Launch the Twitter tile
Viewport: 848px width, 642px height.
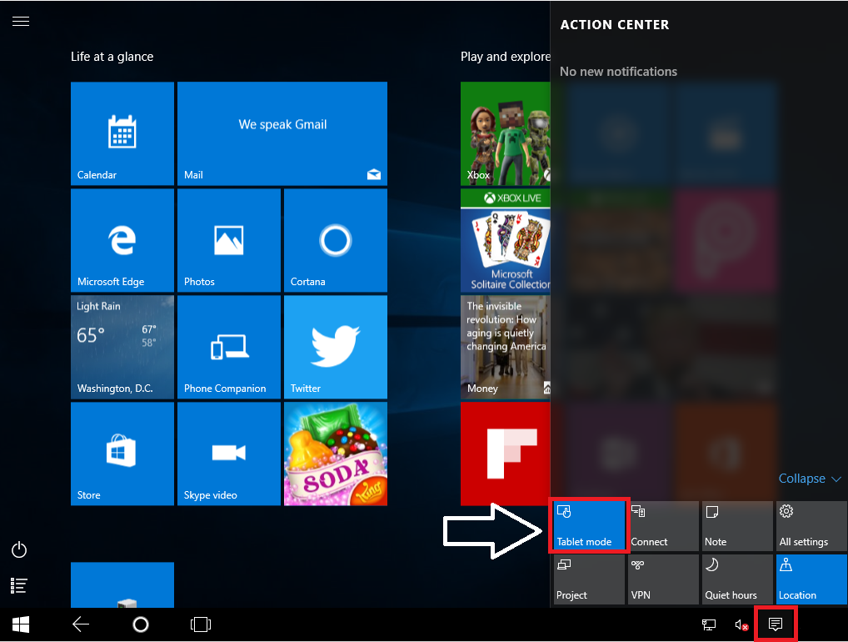[336, 347]
